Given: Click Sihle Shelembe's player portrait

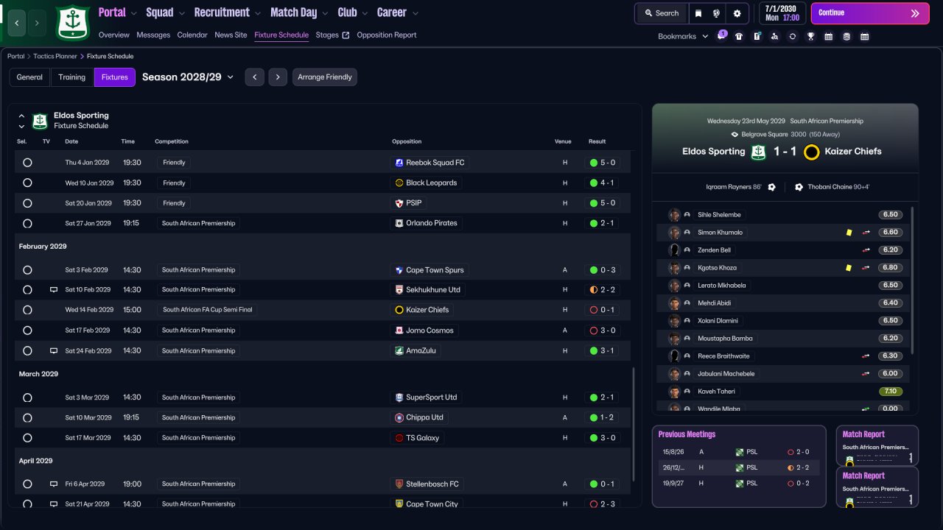Looking at the screenshot, I should click(674, 215).
